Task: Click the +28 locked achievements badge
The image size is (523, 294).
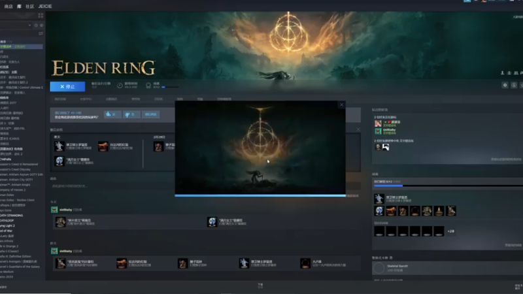Action: coord(450,231)
